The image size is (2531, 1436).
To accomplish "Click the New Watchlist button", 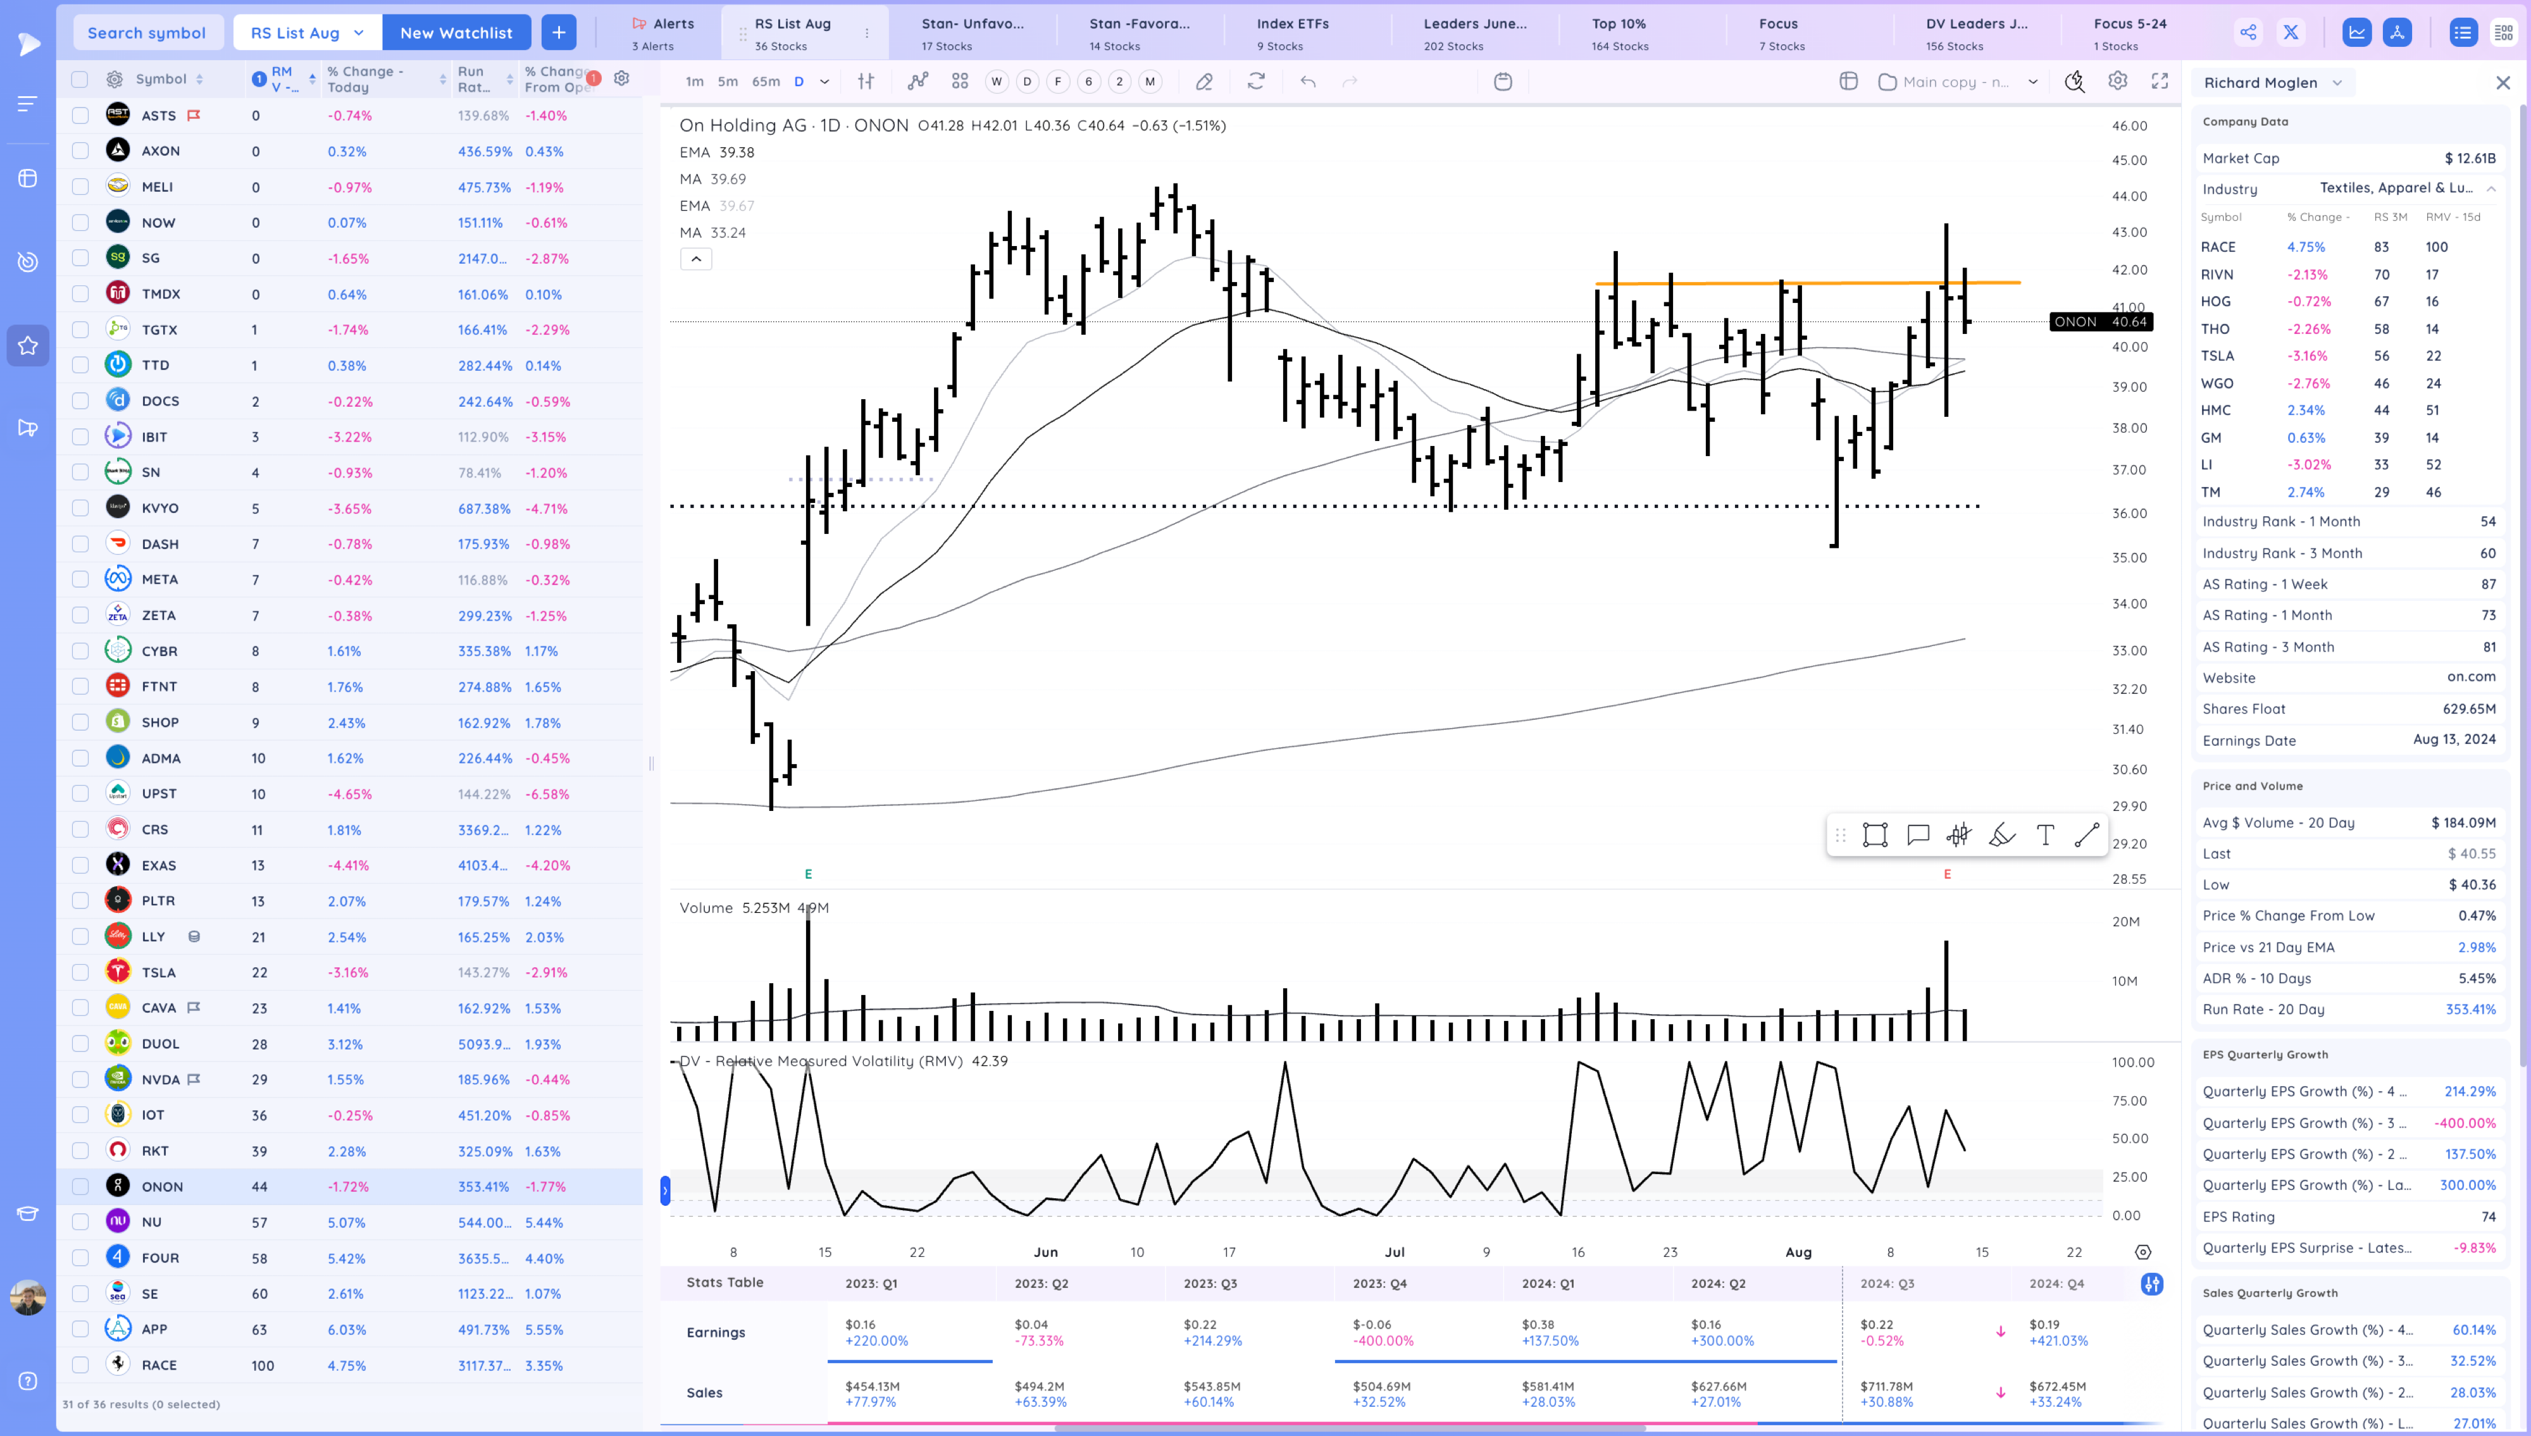I will 456,32.
